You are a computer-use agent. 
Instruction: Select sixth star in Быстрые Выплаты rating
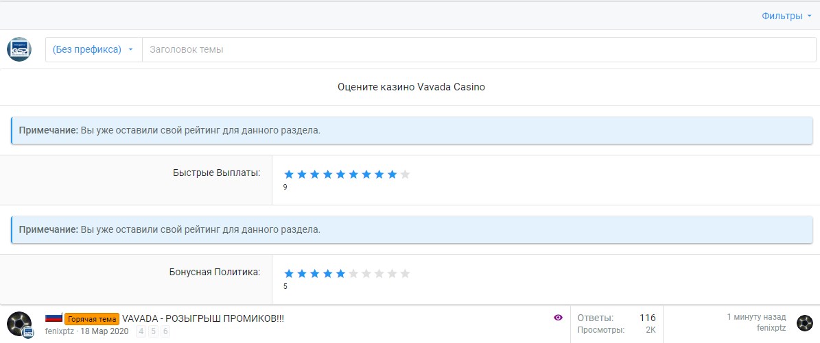tap(353, 175)
